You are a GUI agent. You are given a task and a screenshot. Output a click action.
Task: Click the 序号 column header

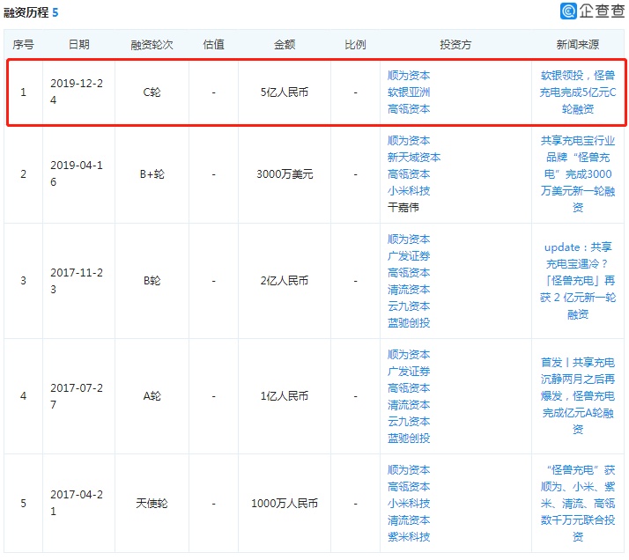click(23, 45)
